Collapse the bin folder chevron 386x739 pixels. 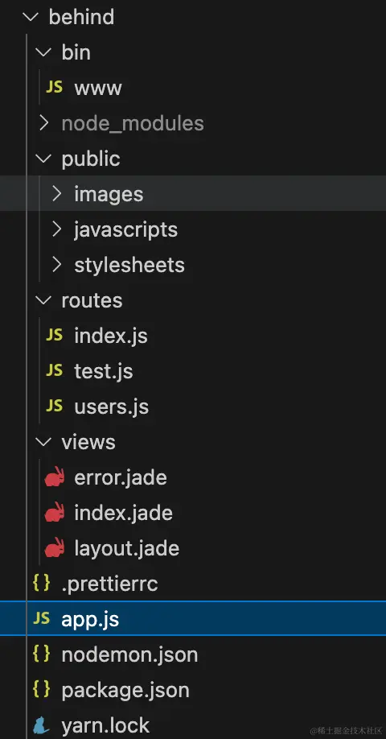pos(43,52)
